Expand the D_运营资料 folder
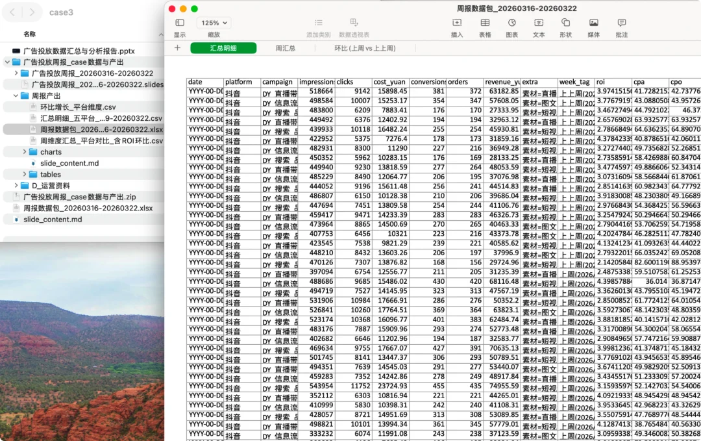This screenshot has width=701, height=441. click(x=16, y=186)
